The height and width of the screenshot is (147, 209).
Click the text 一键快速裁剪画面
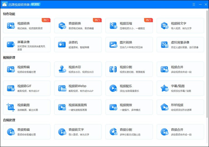pos(78,110)
